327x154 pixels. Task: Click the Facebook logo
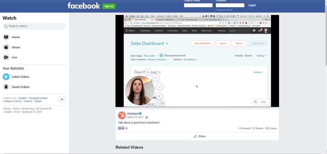pos(84,6)
